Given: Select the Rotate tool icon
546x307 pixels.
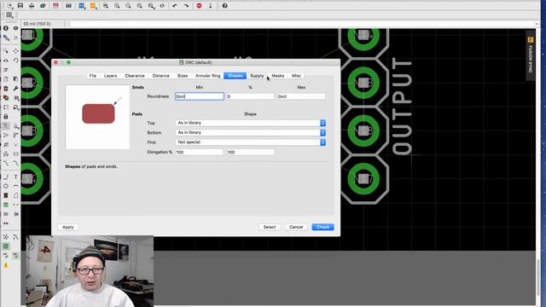Looking at the screenshot, I should point(15,61).
